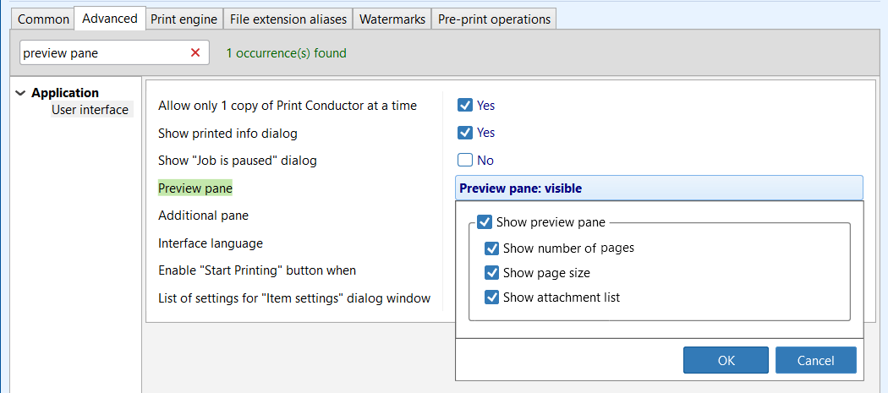
Task: Enable Show "Job is paused" dialog
Action: click(x=464, y=160)
